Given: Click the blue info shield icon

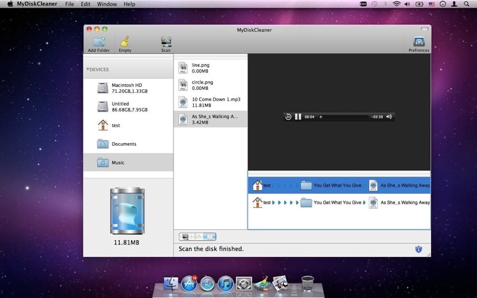Looking at the screenshot, I should coord(419,249).
